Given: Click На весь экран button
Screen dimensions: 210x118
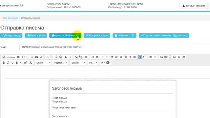Looking at the screenshot, I should (36, 35).
